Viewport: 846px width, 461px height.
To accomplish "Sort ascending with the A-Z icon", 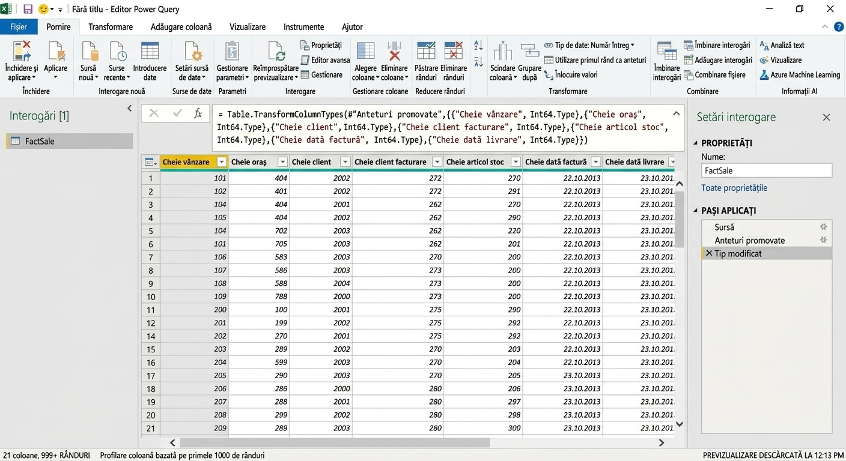I will 478,46.
